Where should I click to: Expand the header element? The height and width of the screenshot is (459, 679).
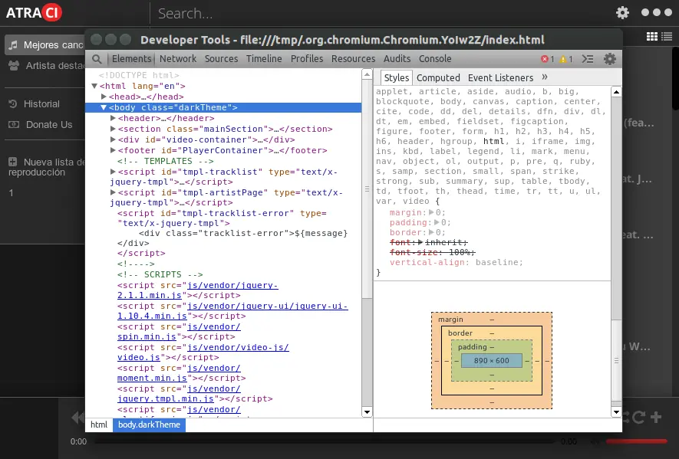[x=113, y=118]
